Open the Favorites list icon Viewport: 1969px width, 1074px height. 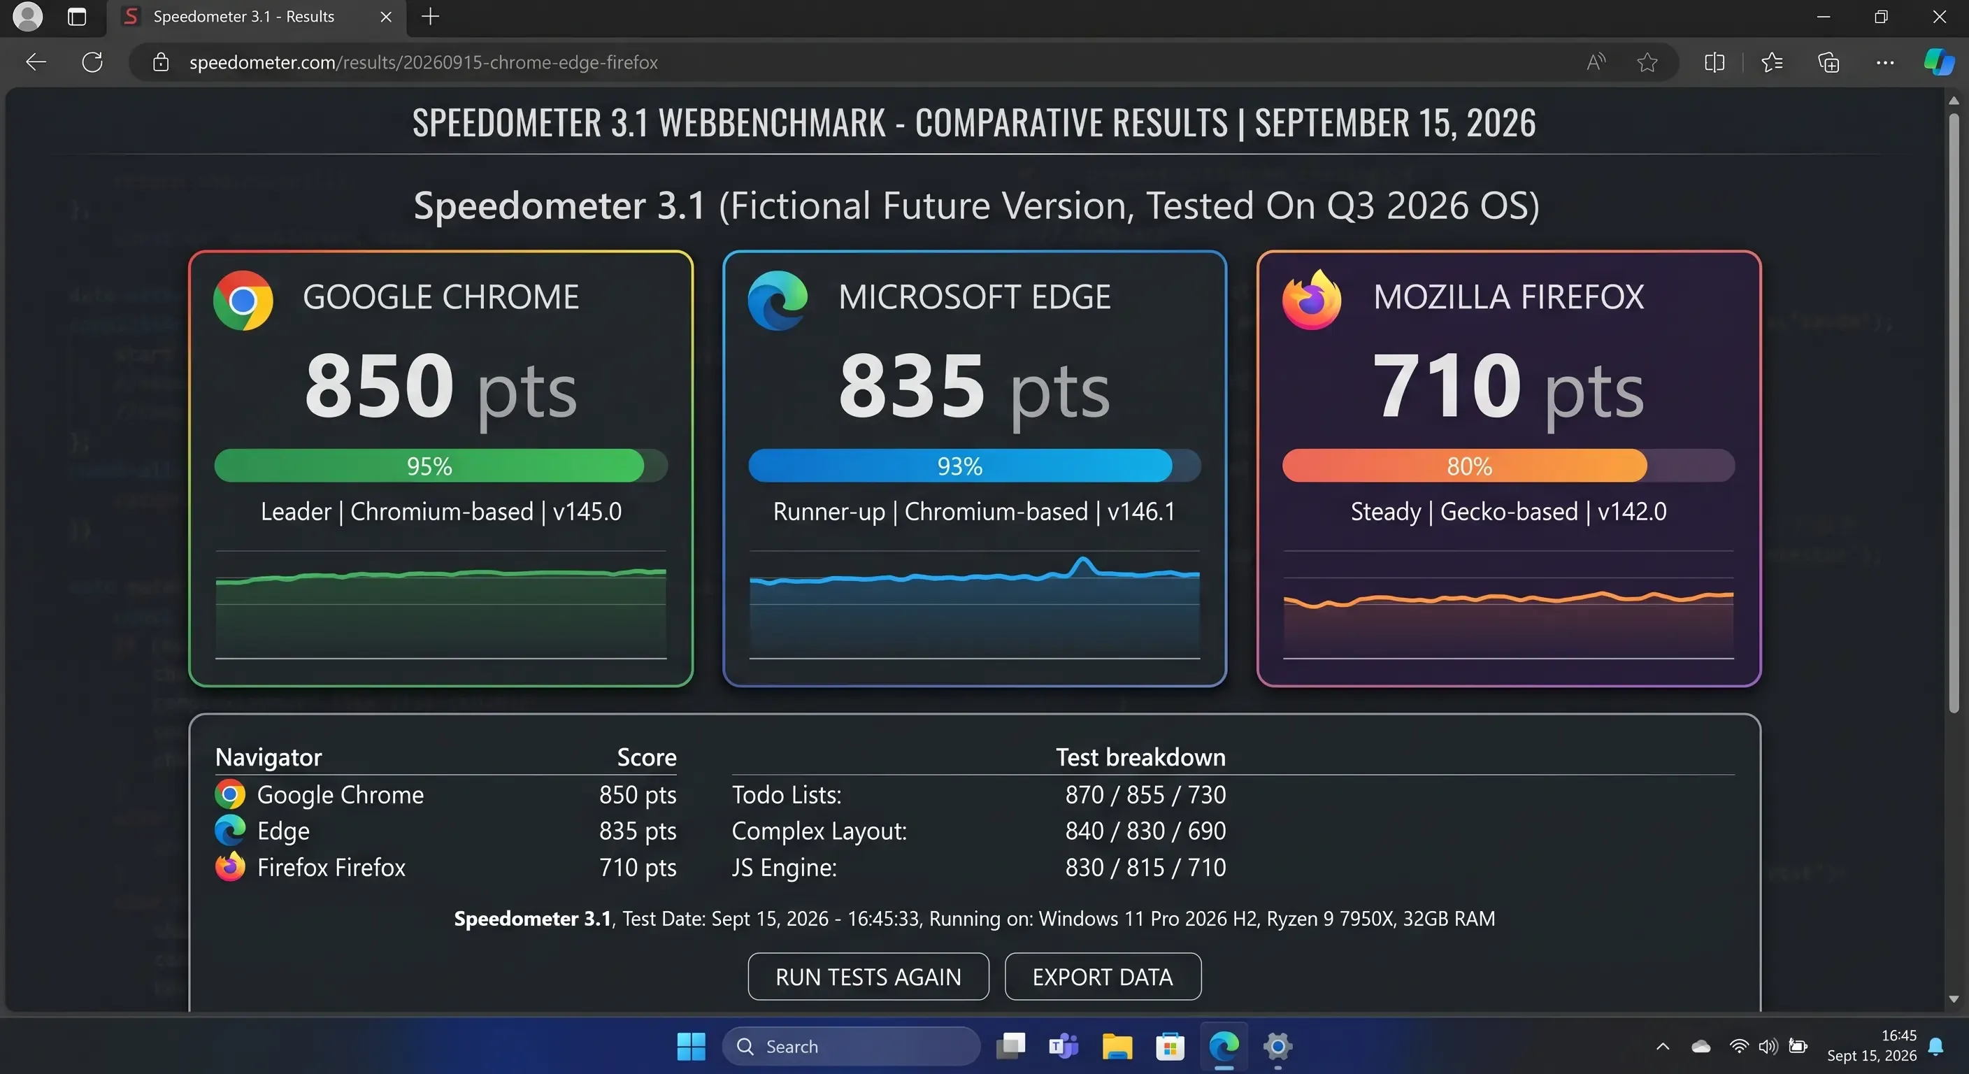click(x=1772, y=62)
